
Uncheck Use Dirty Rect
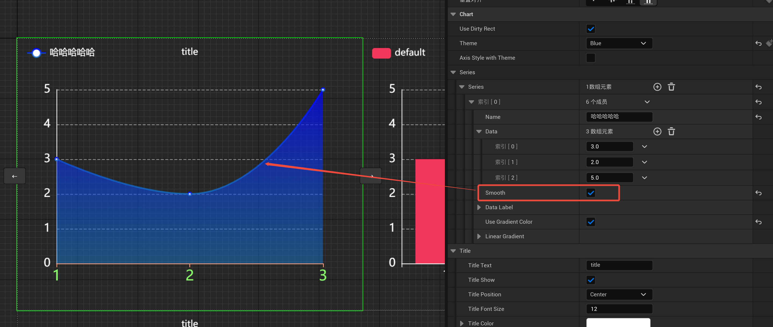click(x=591, y=29)
